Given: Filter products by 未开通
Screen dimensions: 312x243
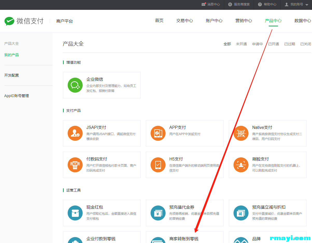Looking at the screenshot, I should click(x=241, y=44).
